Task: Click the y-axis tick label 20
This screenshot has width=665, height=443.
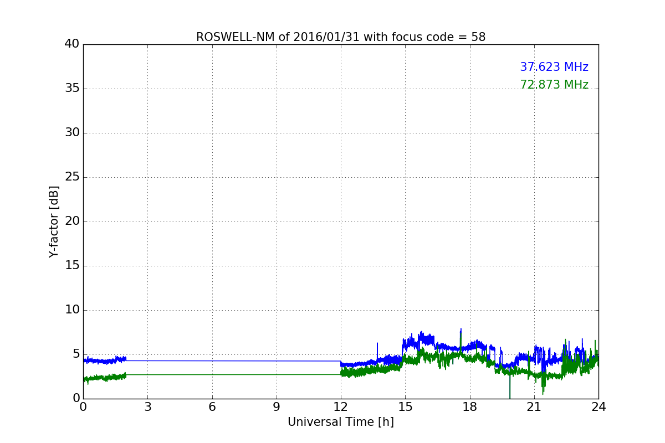Action: tap(72, 221)
